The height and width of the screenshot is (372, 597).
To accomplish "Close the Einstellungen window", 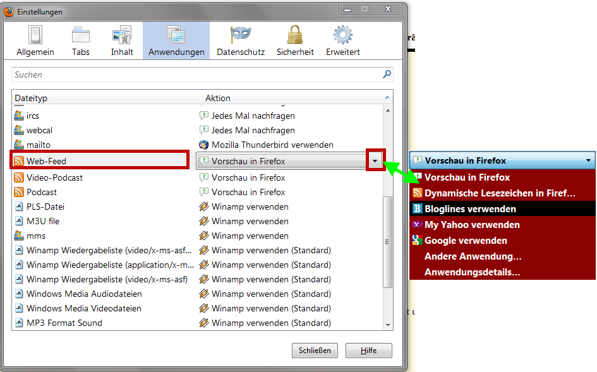I will click(x=388, y=9).
